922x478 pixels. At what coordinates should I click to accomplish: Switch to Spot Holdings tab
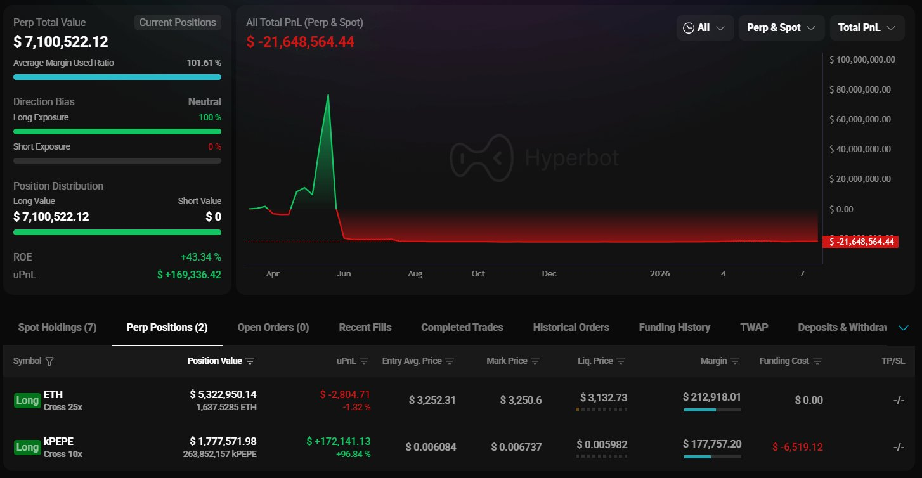(x=57, y=328)
